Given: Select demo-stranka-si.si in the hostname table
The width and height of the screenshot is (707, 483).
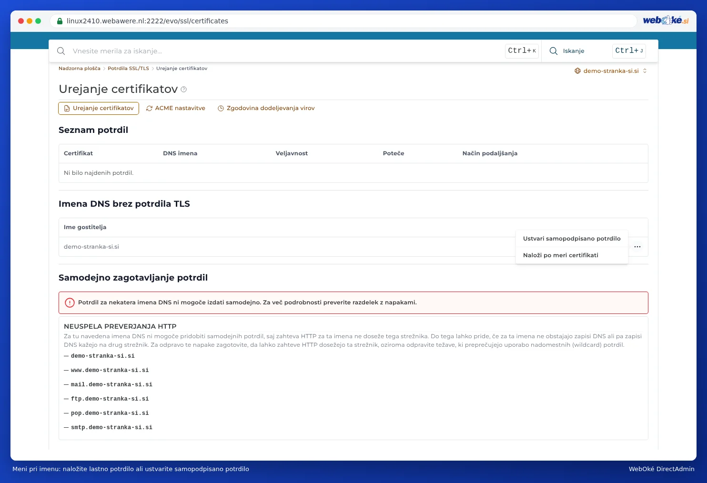Looking at the screenshot, I should (x=91, y=247).
